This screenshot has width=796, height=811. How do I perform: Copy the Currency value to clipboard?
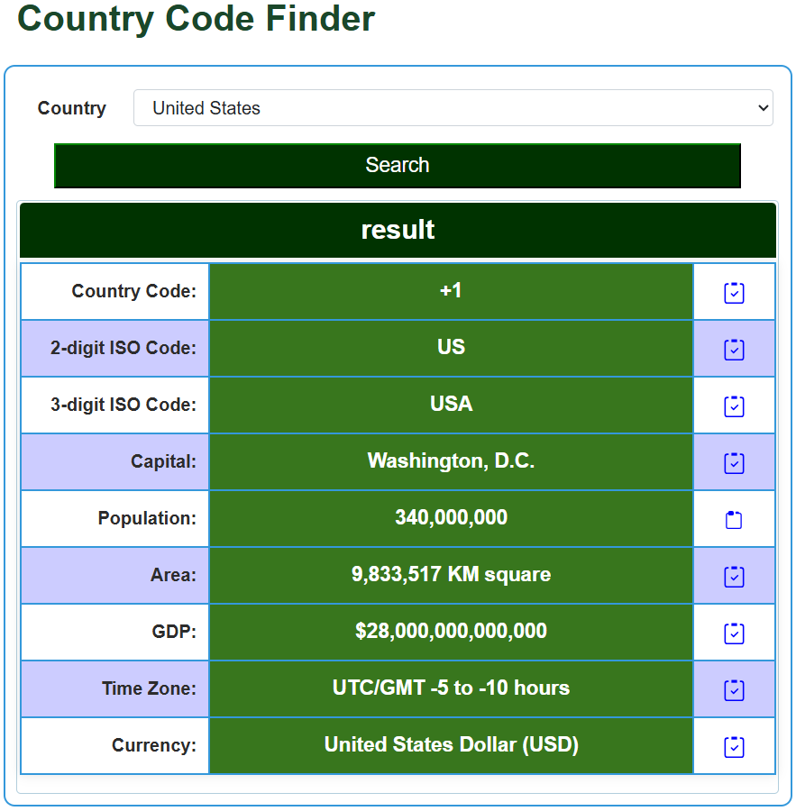tap(734, 747)
